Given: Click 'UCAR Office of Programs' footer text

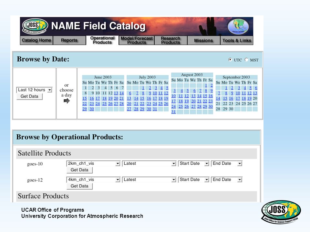Looking at the screenshot, I should [x=53, y=210].
